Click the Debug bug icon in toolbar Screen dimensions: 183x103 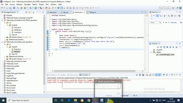point(31,8)
